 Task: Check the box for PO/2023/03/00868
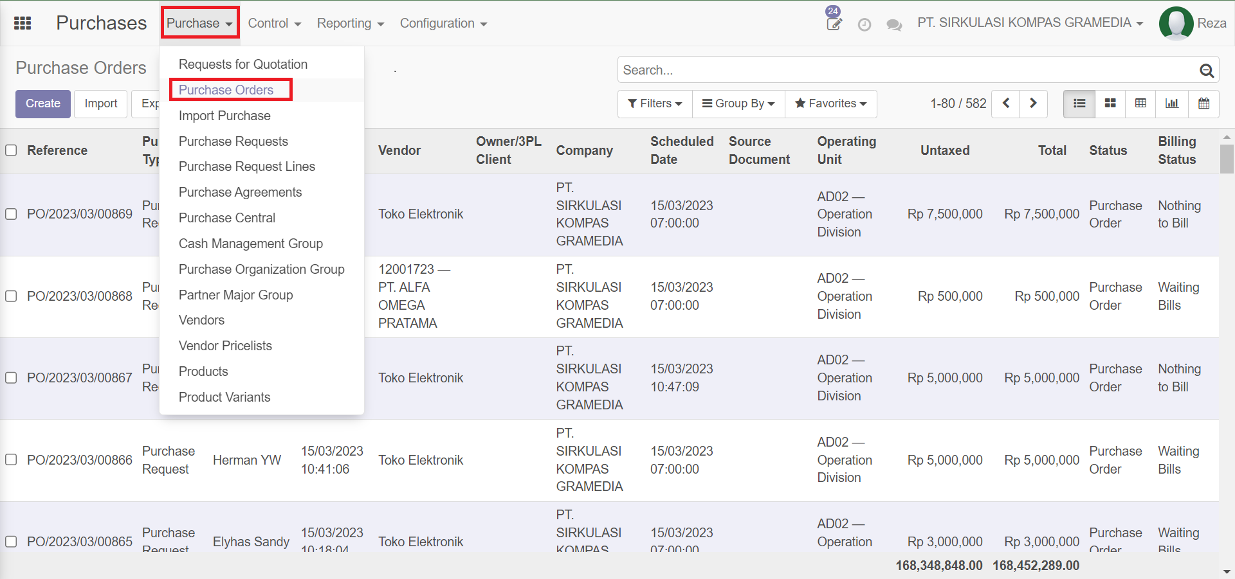[11, 296]
